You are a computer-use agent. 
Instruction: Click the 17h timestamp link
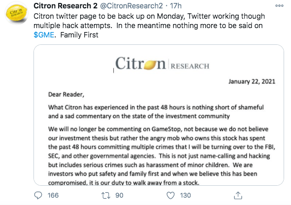[x=176, y=6]
